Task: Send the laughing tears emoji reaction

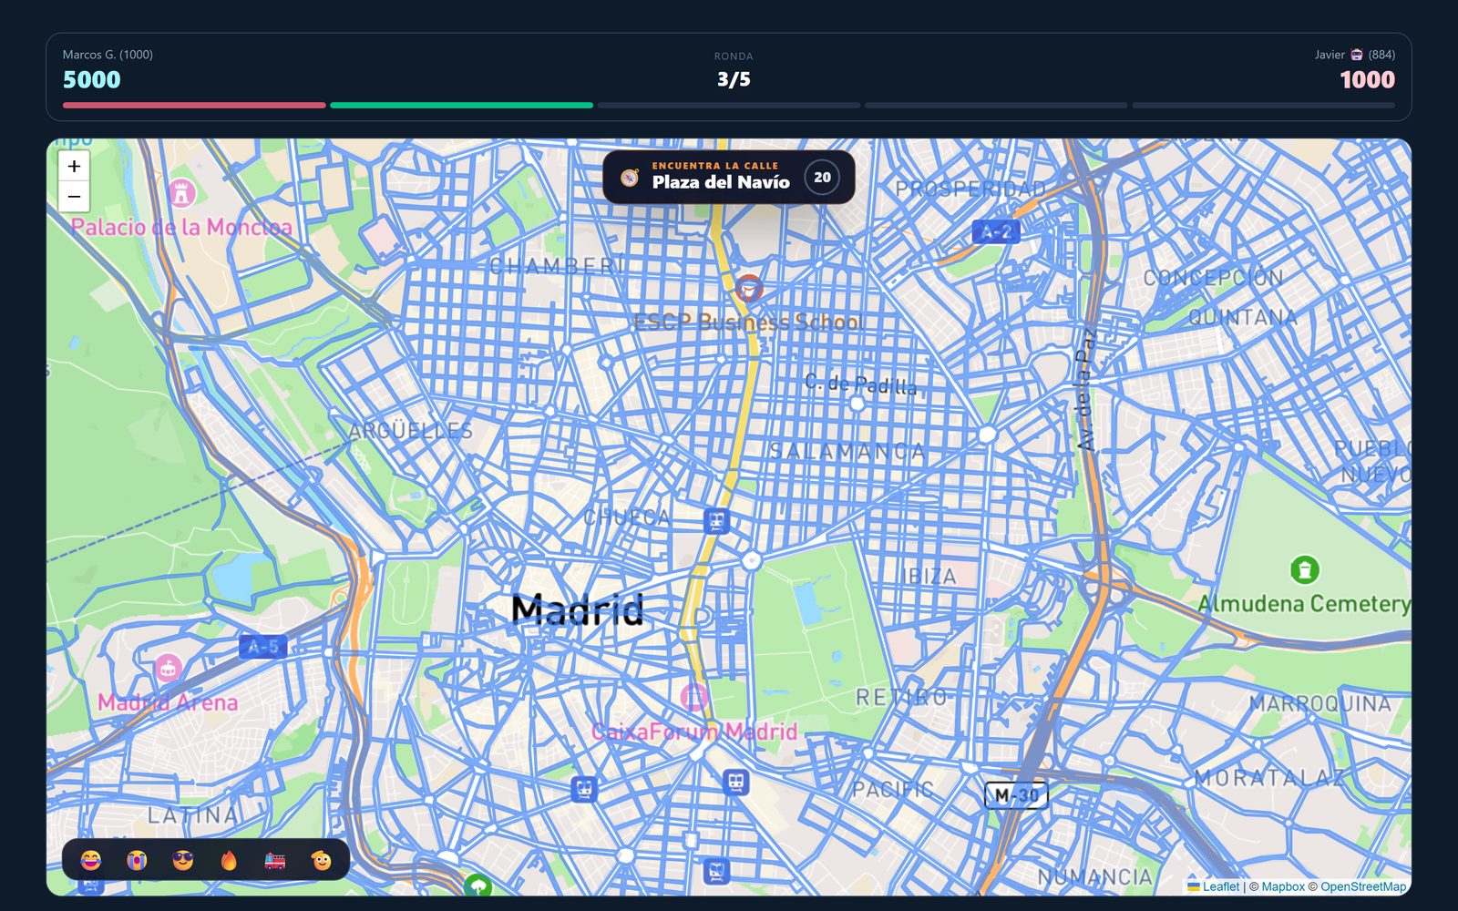Action: tap(90, 860)
